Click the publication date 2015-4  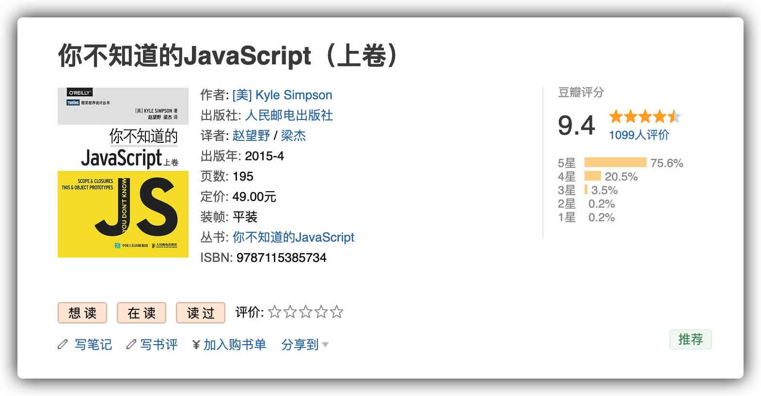click(264, 156)
